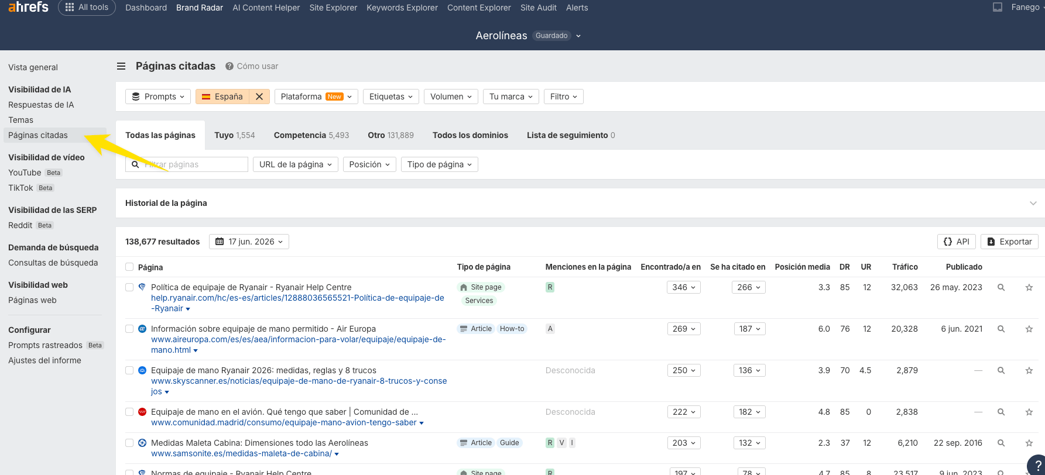The width and height of the screenshot is (1045, 475).
Task: Click the ahrefs logo
Action: [28, 7]
